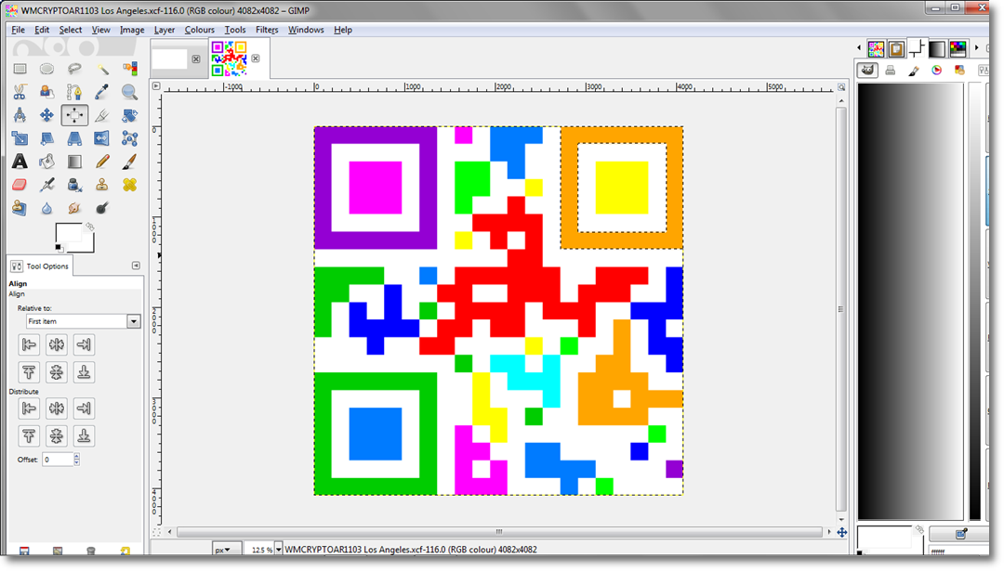The image size is (1004, 571).
Task: Open the Tool Options tab configuration menu
Action: coord(136,266)
